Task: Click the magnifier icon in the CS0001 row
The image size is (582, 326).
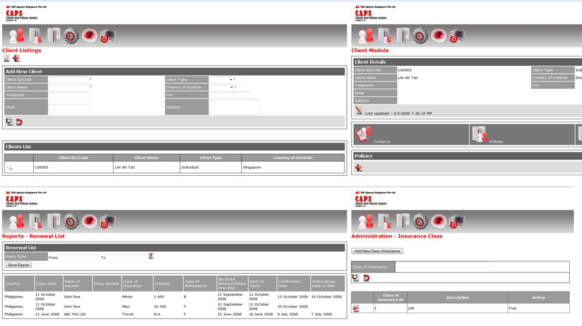Action: pyautogui.click(x=10, y=168)
